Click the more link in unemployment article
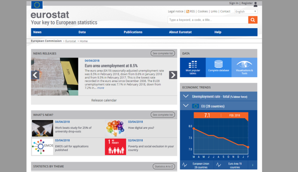298x172 pixels. pyautogui.click(x=100, y=88)
